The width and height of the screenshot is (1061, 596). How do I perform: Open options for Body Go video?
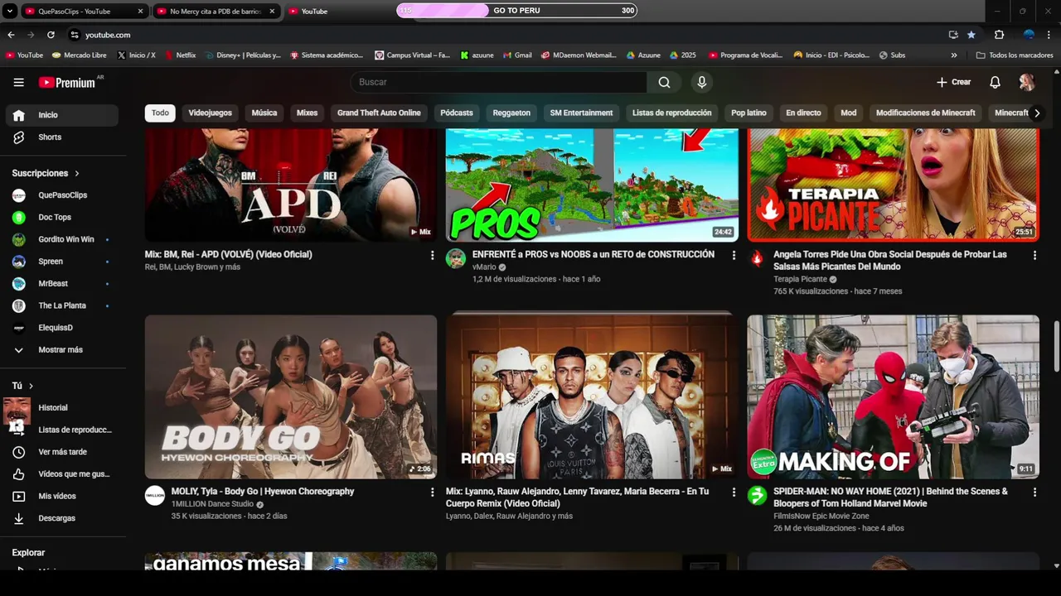(432, 493)
